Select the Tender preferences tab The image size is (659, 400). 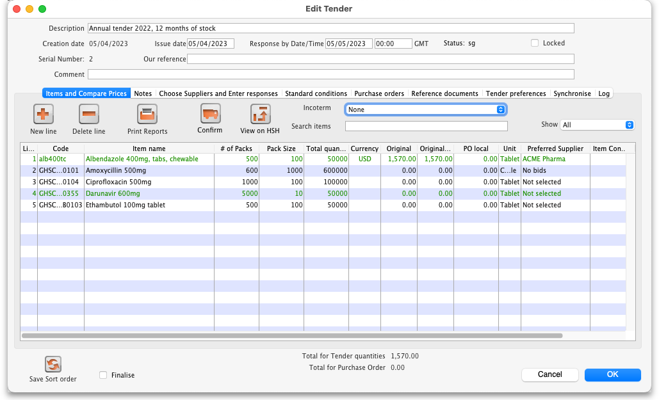tap(516, 93)
